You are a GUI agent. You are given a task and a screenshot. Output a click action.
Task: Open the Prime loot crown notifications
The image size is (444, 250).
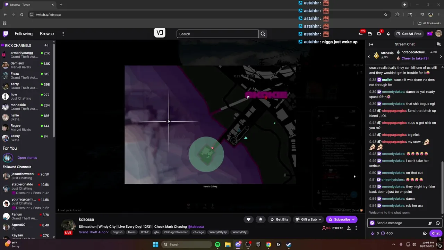(360, 34)
